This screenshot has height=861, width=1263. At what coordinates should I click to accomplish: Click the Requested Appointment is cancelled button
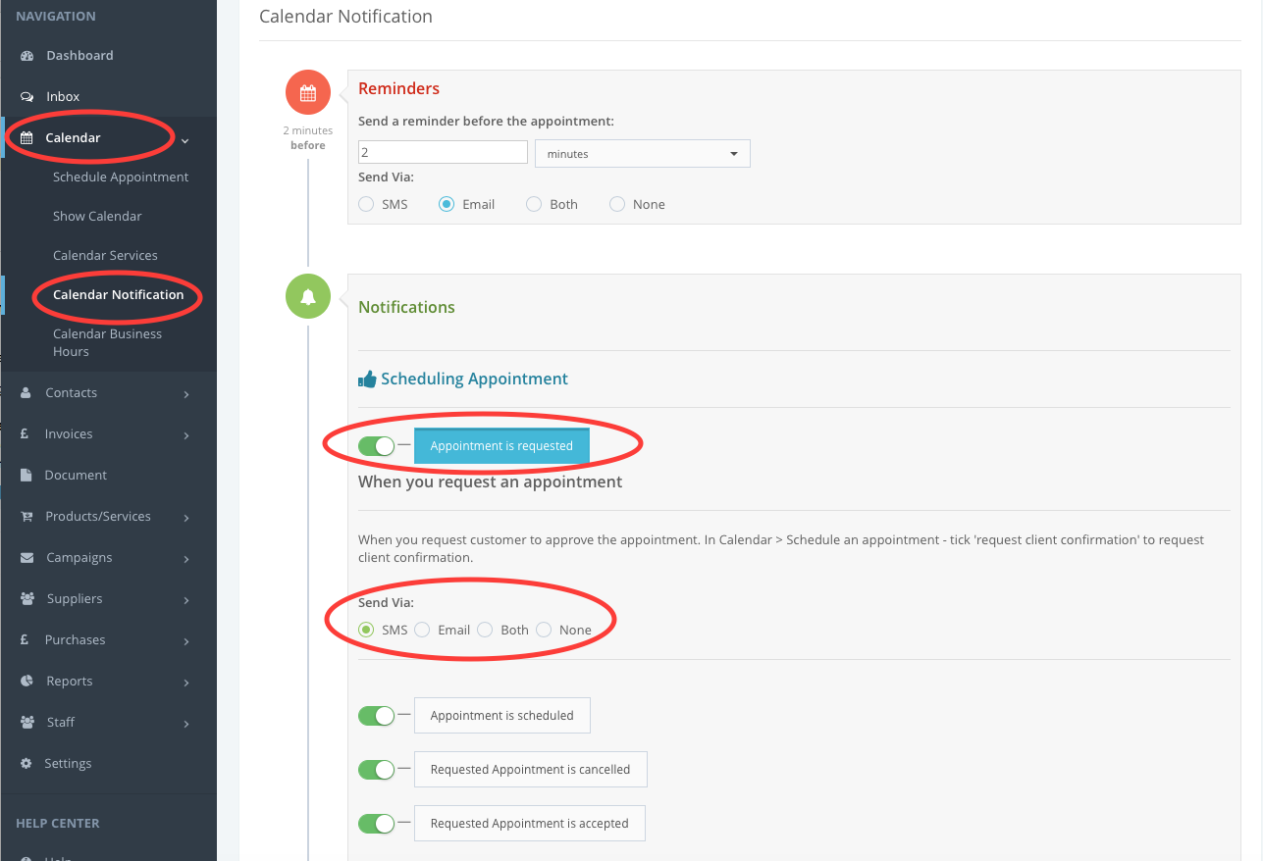(530, 770)
